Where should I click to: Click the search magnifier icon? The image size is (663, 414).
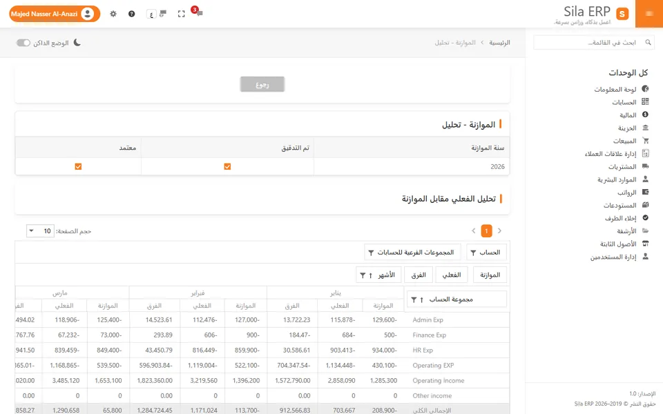(648, 42)
